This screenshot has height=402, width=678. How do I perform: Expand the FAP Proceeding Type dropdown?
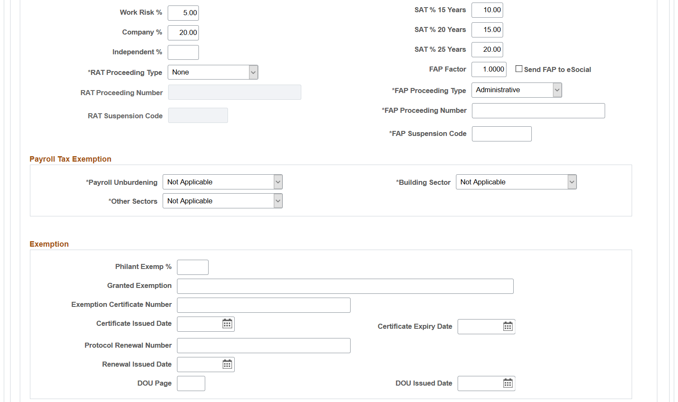[517, 90]
